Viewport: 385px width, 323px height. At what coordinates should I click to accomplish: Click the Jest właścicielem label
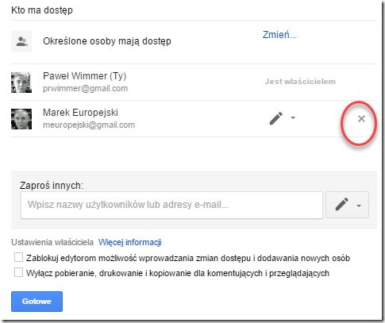point(300,82)
